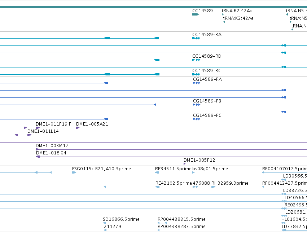307x232 pixels.
Task: Select EST label RH32959.3prime
Action: click(230, 183)
